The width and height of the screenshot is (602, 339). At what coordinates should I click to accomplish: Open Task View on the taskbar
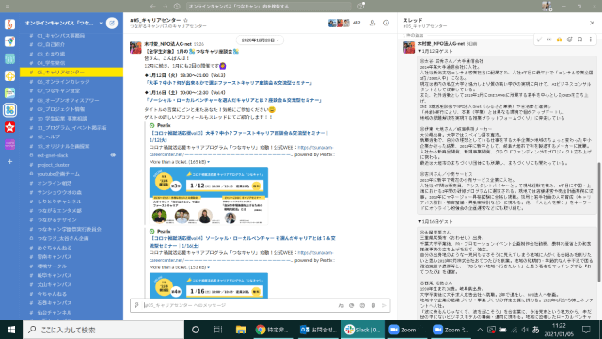[x=218, y=330]
